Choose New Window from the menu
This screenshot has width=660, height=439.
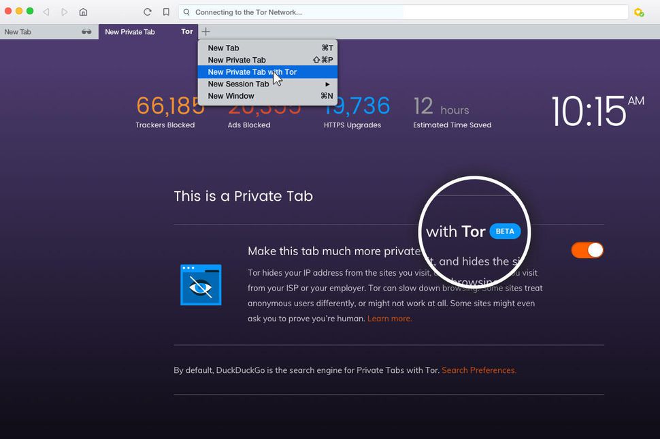tap(231, 96)
